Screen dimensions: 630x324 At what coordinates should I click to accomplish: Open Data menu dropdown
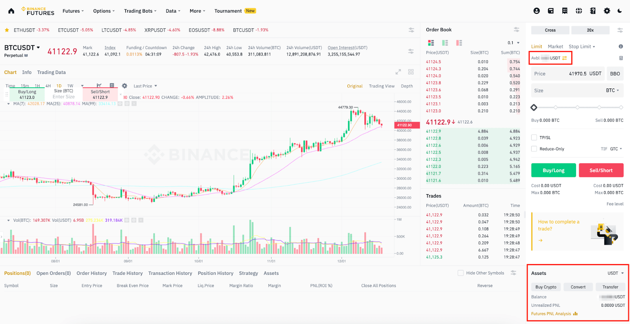[x=173, y=11]
